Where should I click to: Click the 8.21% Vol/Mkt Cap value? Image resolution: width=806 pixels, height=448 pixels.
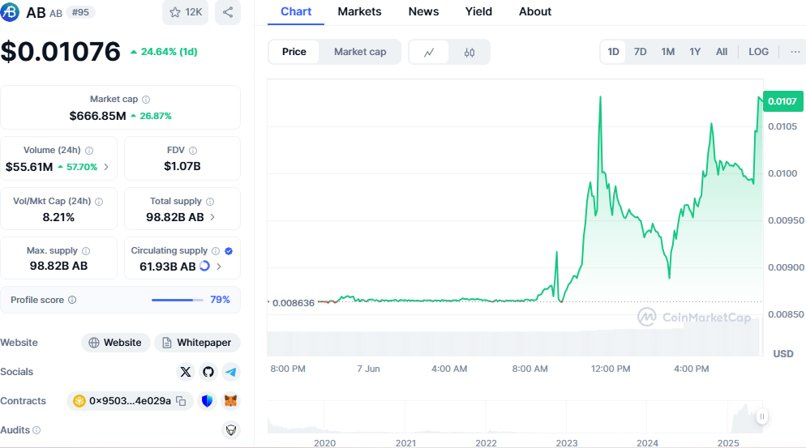point(58,217)
